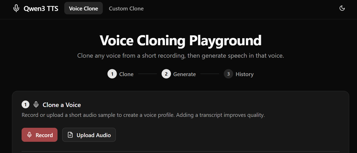This screenshot has width=357, height=153.
Task: Toggle dark mode with the moon icon
Action: [x=342, y=8]
